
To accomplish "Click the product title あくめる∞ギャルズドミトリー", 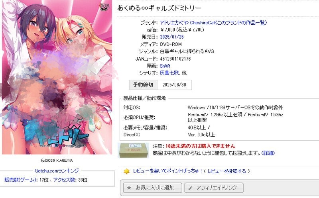I will [159, 8].
